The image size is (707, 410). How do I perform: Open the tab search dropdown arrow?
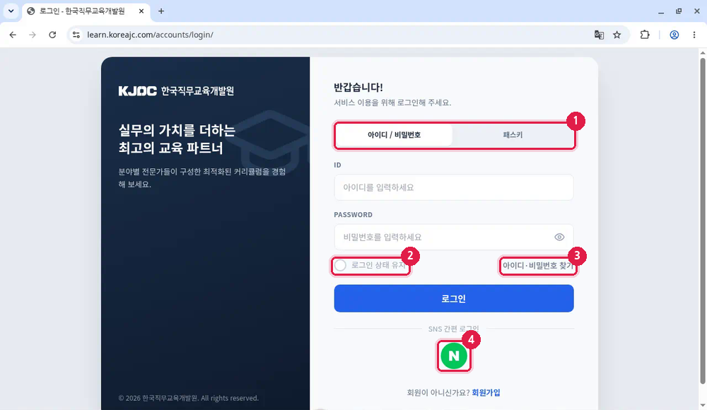[11, 11]
